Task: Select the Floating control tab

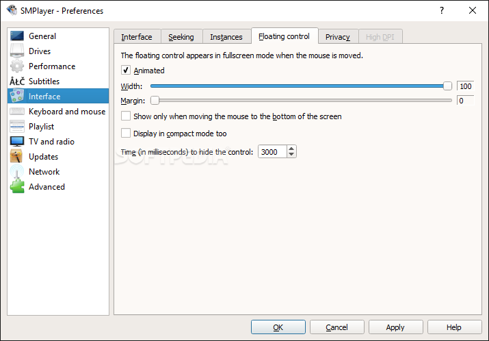Action: [x=284, y=36]
